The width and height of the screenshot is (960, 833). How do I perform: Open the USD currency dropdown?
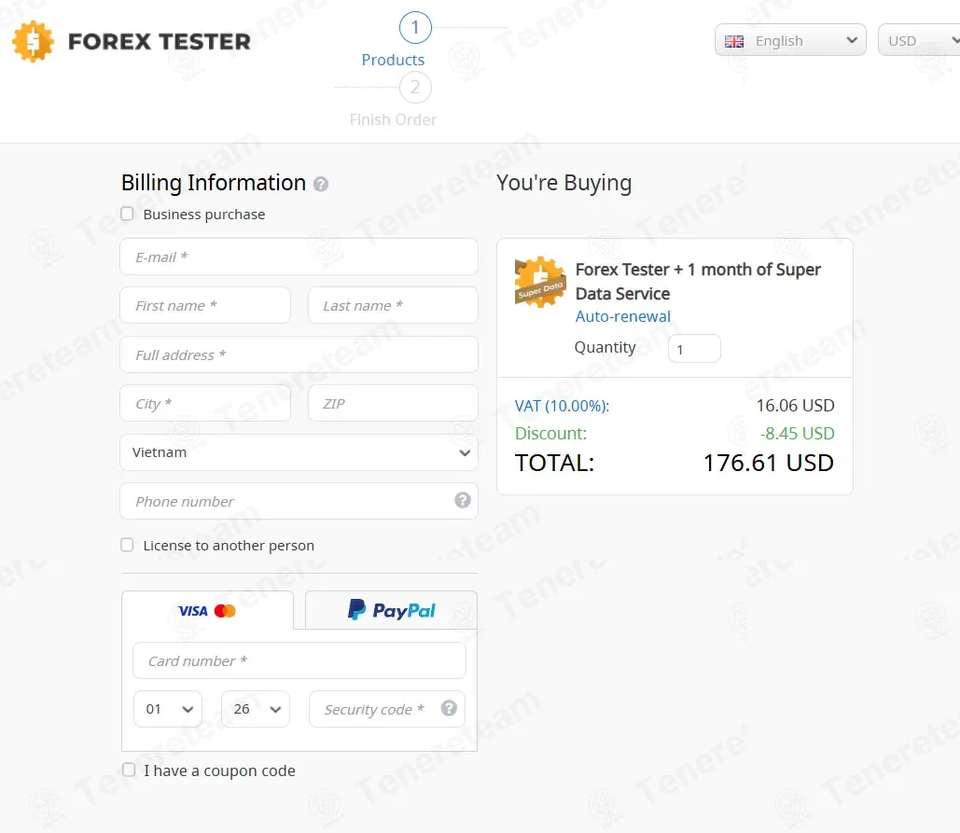(x=920, y=40)
